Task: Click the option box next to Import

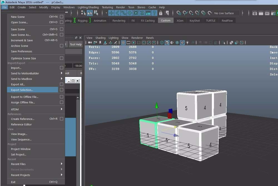Action: (x=61, y=68)
